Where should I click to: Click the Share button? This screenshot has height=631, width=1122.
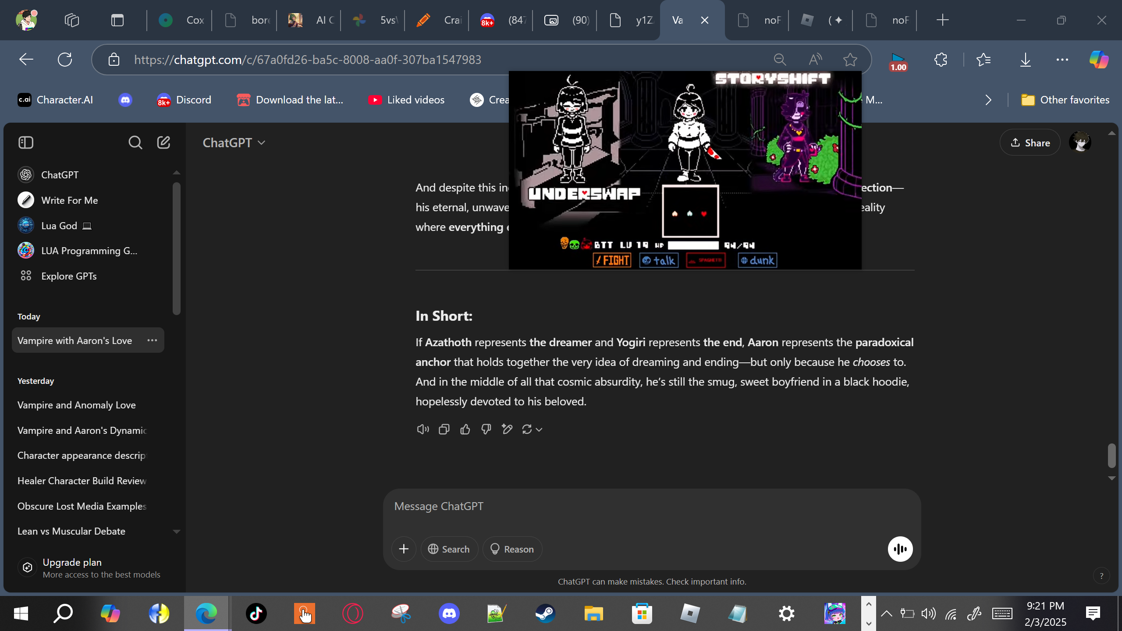[x=1030, y=142]
